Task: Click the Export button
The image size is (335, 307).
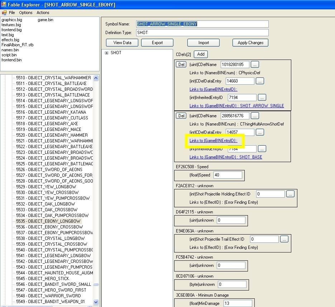Action: [157, 43]
